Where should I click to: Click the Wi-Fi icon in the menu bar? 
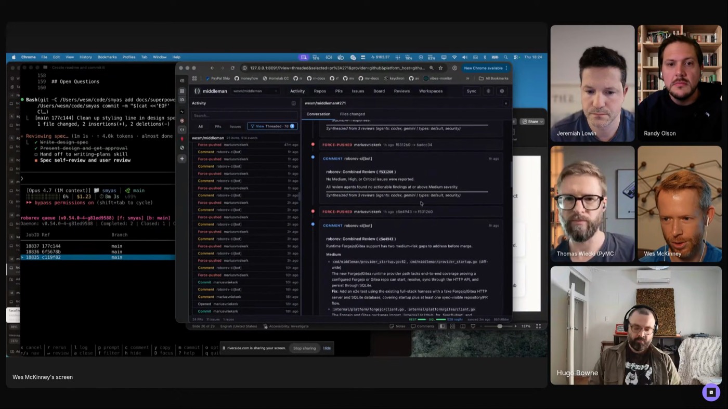pos(454,57)
